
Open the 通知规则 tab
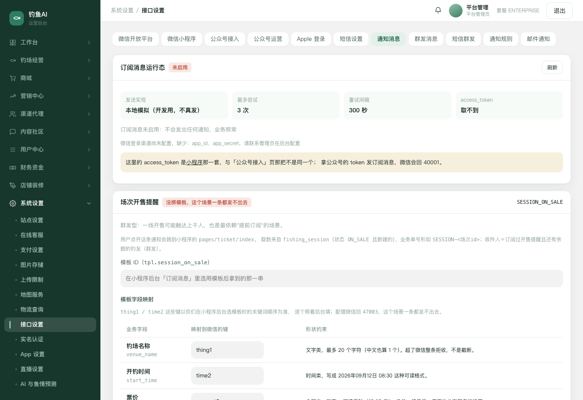501,39
